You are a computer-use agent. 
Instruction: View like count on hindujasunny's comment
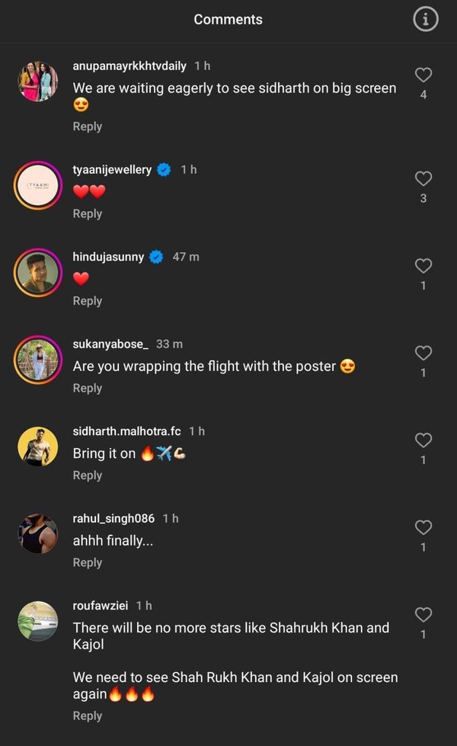(x=423, y=286)
